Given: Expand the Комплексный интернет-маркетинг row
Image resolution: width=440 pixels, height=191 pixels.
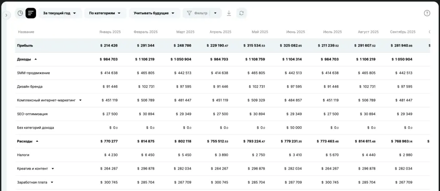Looking at the screenshot, I should [x=80, y=100].
